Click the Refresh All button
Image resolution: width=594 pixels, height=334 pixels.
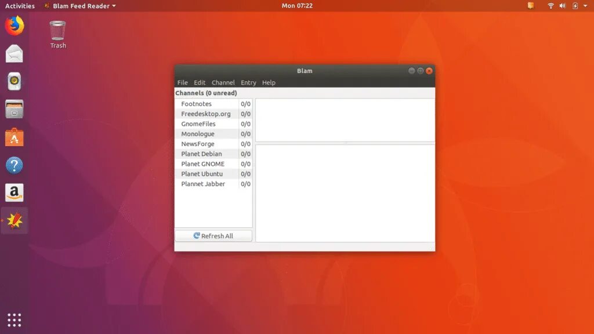pos(213,236)
